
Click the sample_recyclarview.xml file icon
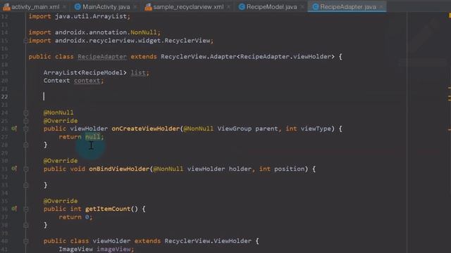pos(149,6)
